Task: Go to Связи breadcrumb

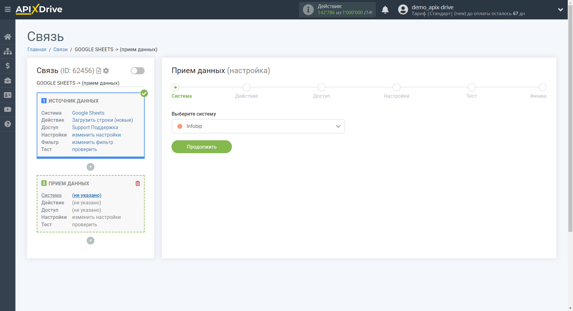Action: (60, 50)
